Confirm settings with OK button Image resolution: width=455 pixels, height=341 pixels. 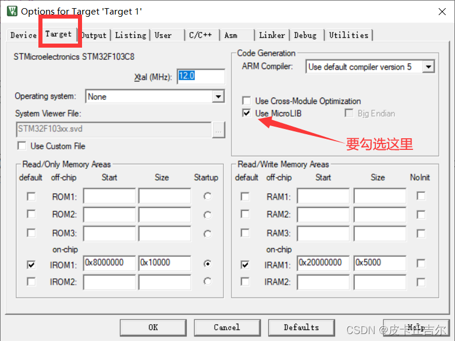click(x=153, y=328)
